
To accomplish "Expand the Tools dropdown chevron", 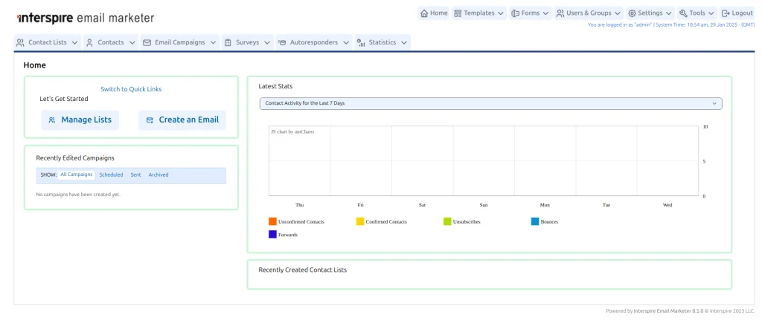I will [x=711, y=13].
